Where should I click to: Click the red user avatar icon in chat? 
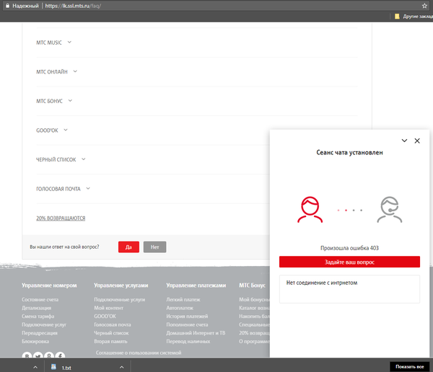click(x=310, y=209)
